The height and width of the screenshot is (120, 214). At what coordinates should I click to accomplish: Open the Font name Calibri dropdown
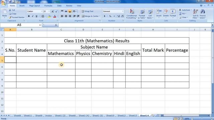(x=42, y=11)
